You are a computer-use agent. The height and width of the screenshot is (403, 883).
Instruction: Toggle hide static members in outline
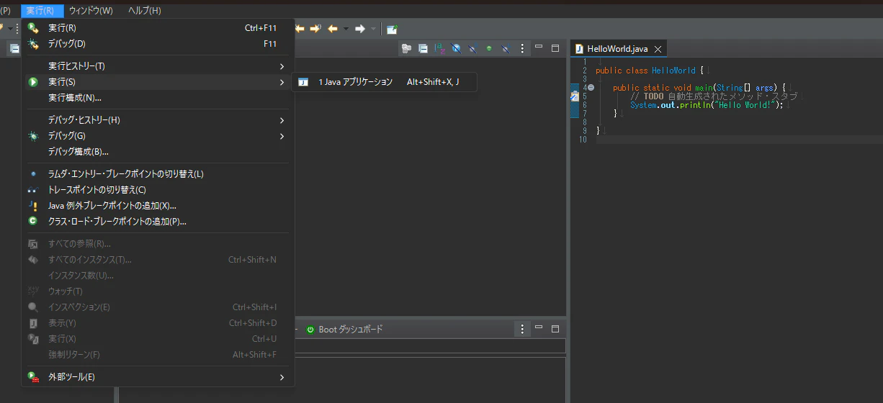point(472,48)
